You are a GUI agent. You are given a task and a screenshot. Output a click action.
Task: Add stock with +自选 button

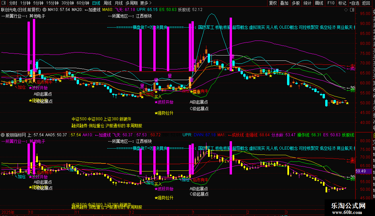pos(354,3)
